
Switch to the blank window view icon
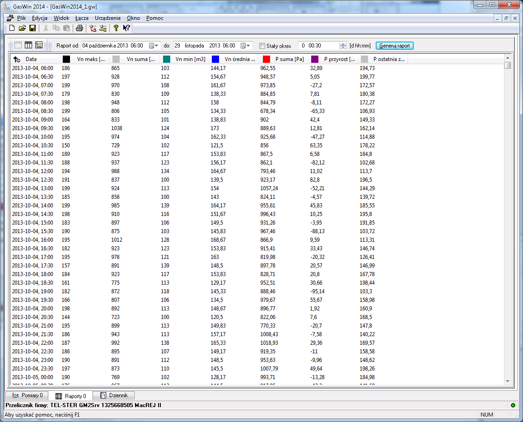click(x=18, y=45)
